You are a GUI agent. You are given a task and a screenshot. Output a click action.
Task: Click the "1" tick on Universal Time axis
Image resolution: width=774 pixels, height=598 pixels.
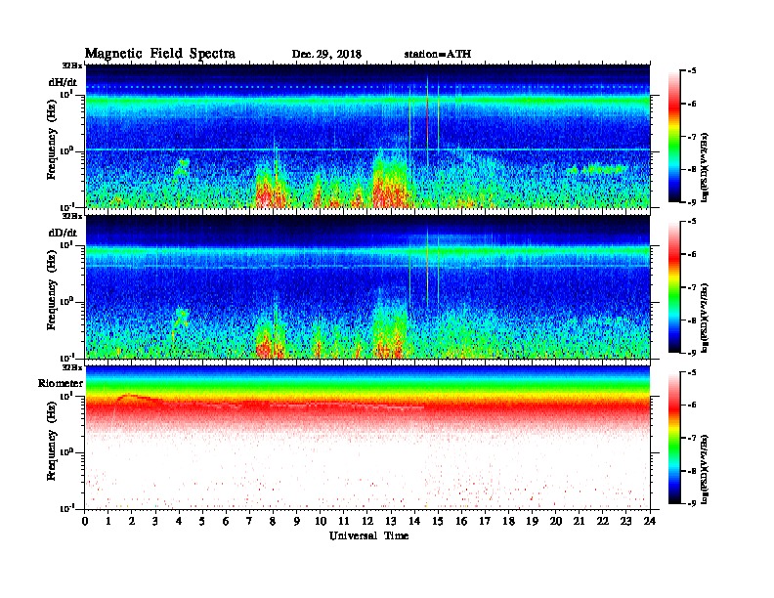[108, 522]
